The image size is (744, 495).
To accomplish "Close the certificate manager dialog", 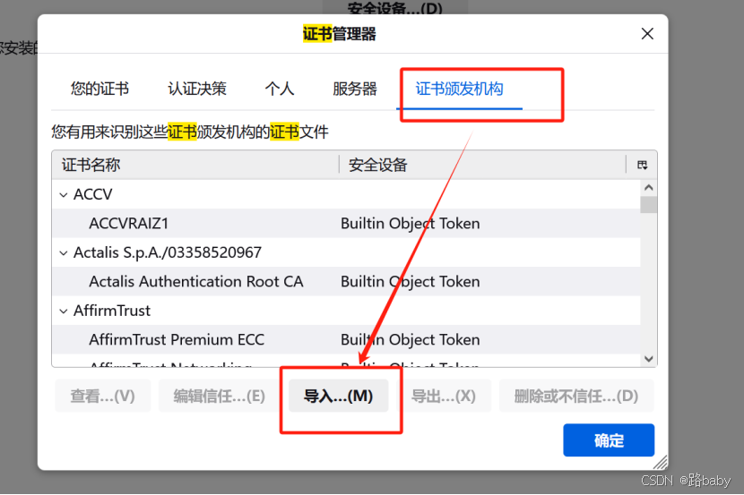I will point(647,34).
